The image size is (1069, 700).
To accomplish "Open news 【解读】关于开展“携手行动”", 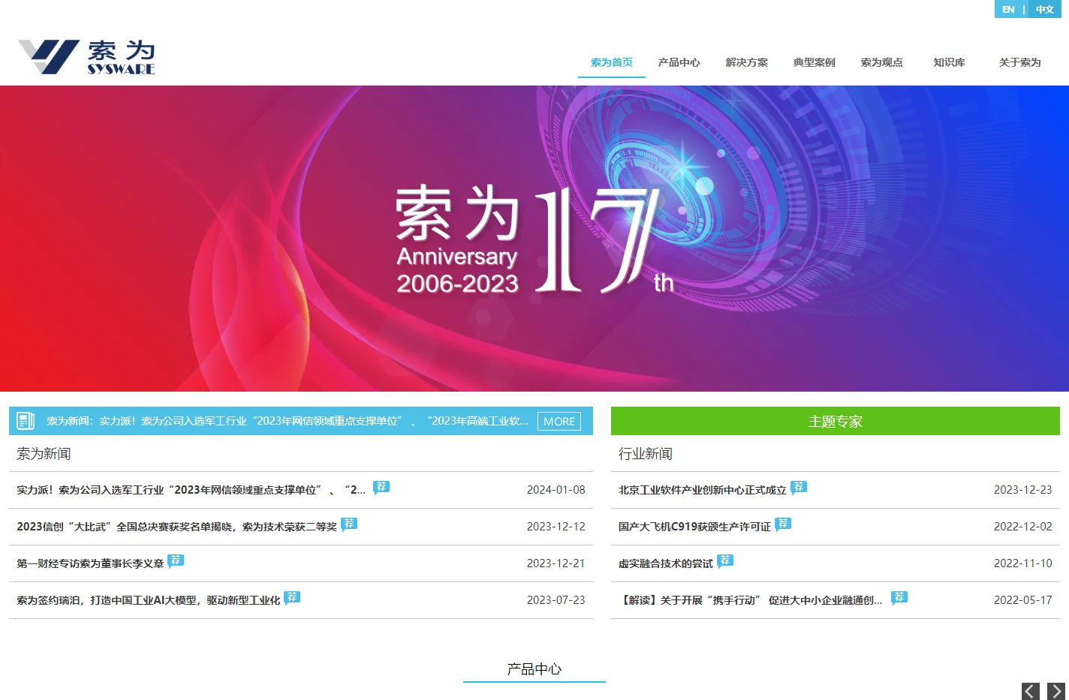I will (751, 600).
